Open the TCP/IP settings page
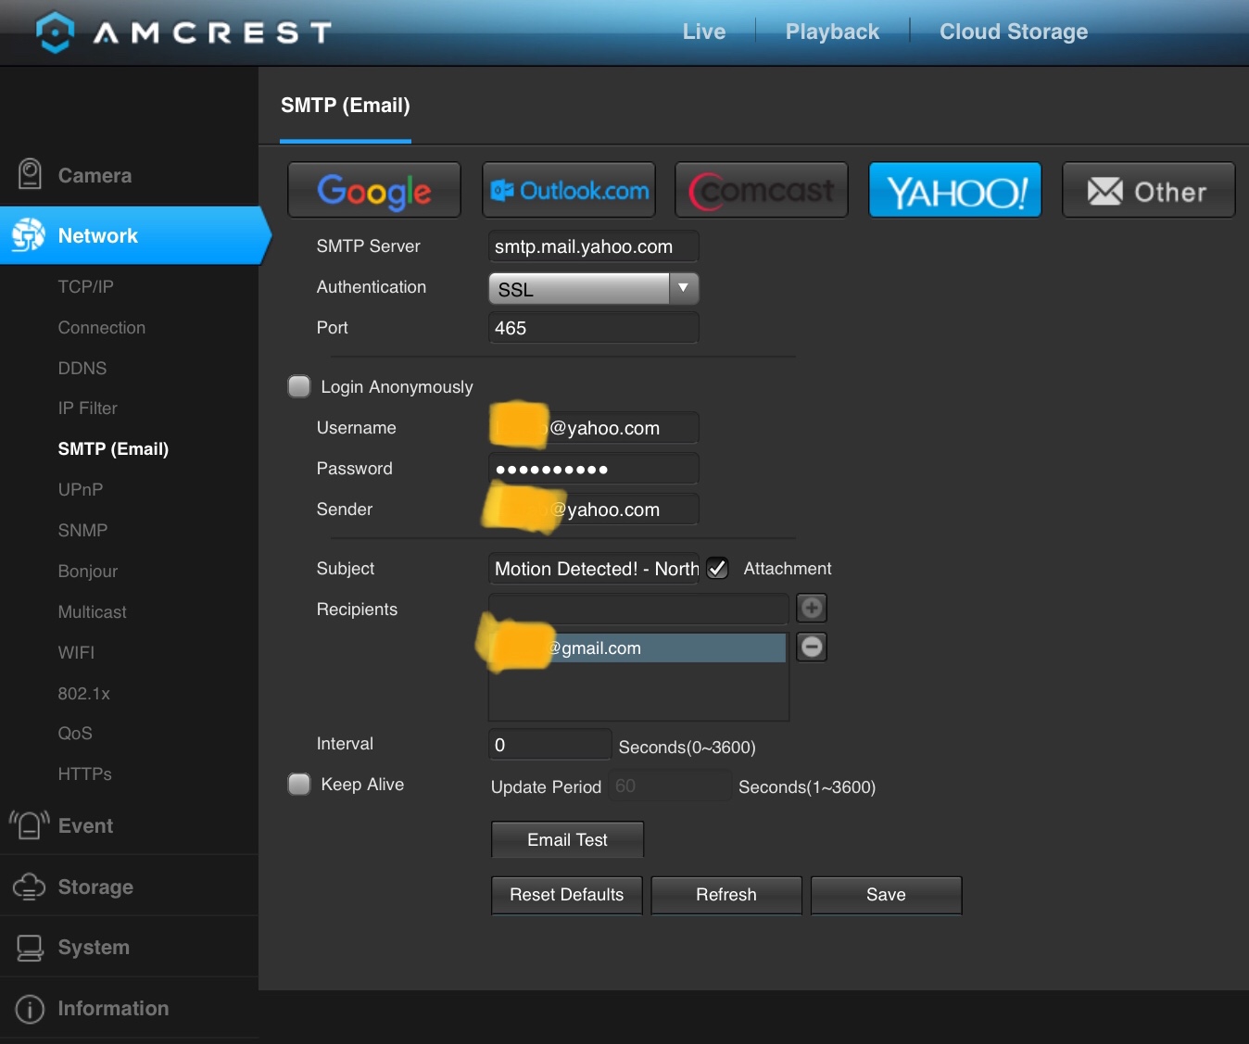The height and width of the screenshot is (1044, 1249). tap(86, 286)
